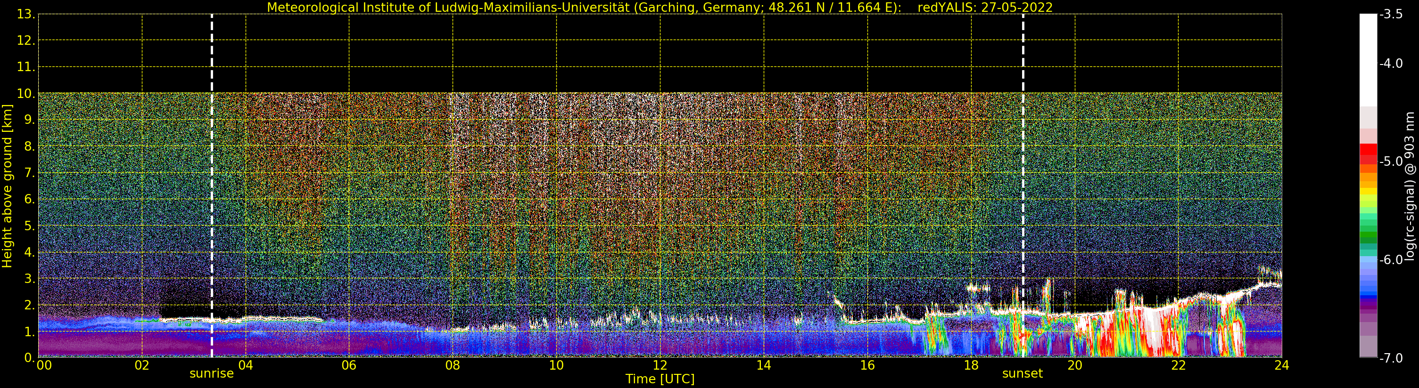Click colorbar tick label '-3.5'

coord(1391,14)
